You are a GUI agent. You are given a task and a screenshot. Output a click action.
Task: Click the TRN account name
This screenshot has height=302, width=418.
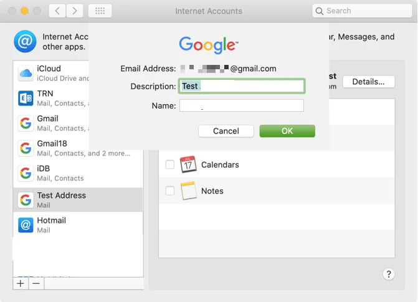45,94
